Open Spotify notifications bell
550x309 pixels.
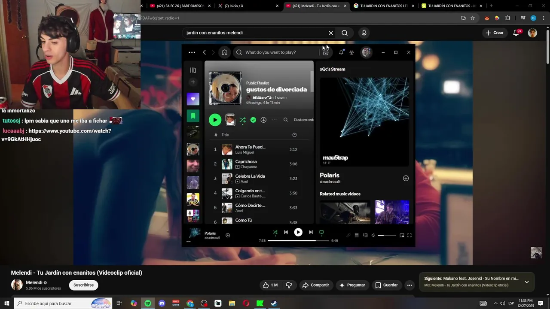(x=341, y=52)
